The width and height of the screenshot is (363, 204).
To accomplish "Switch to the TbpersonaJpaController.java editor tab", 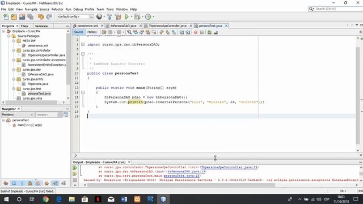I will (167, 26).
